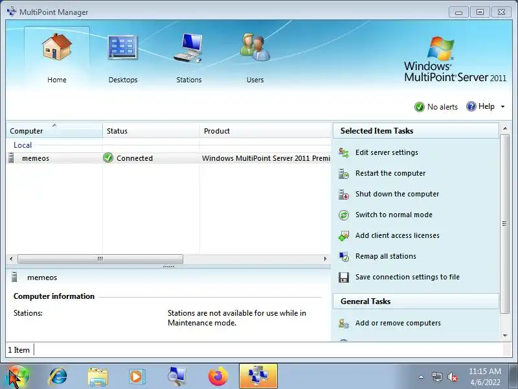Click the muted volume tray icon

pos(453,377)
